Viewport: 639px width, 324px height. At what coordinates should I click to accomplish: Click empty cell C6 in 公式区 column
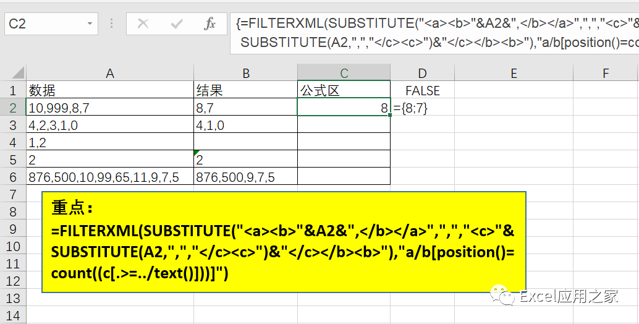[344, 176]
